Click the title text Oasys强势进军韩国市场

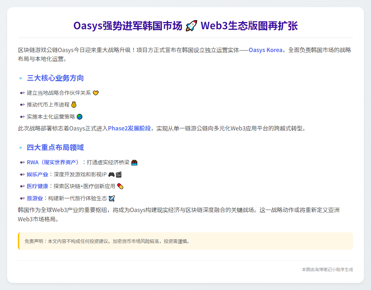tap(128, 26)
